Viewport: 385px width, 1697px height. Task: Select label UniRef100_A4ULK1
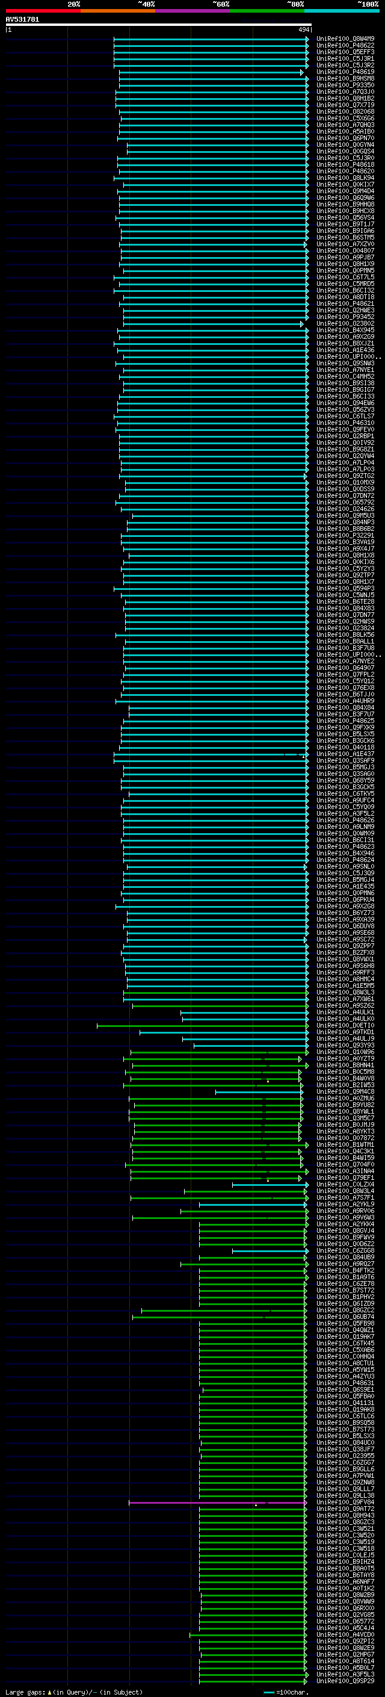[x=345, y=1013]
